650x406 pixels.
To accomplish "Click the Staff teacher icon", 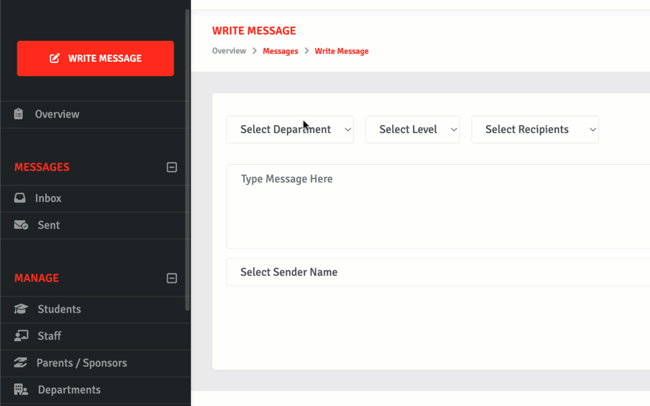I will click(x=21, y=335).
